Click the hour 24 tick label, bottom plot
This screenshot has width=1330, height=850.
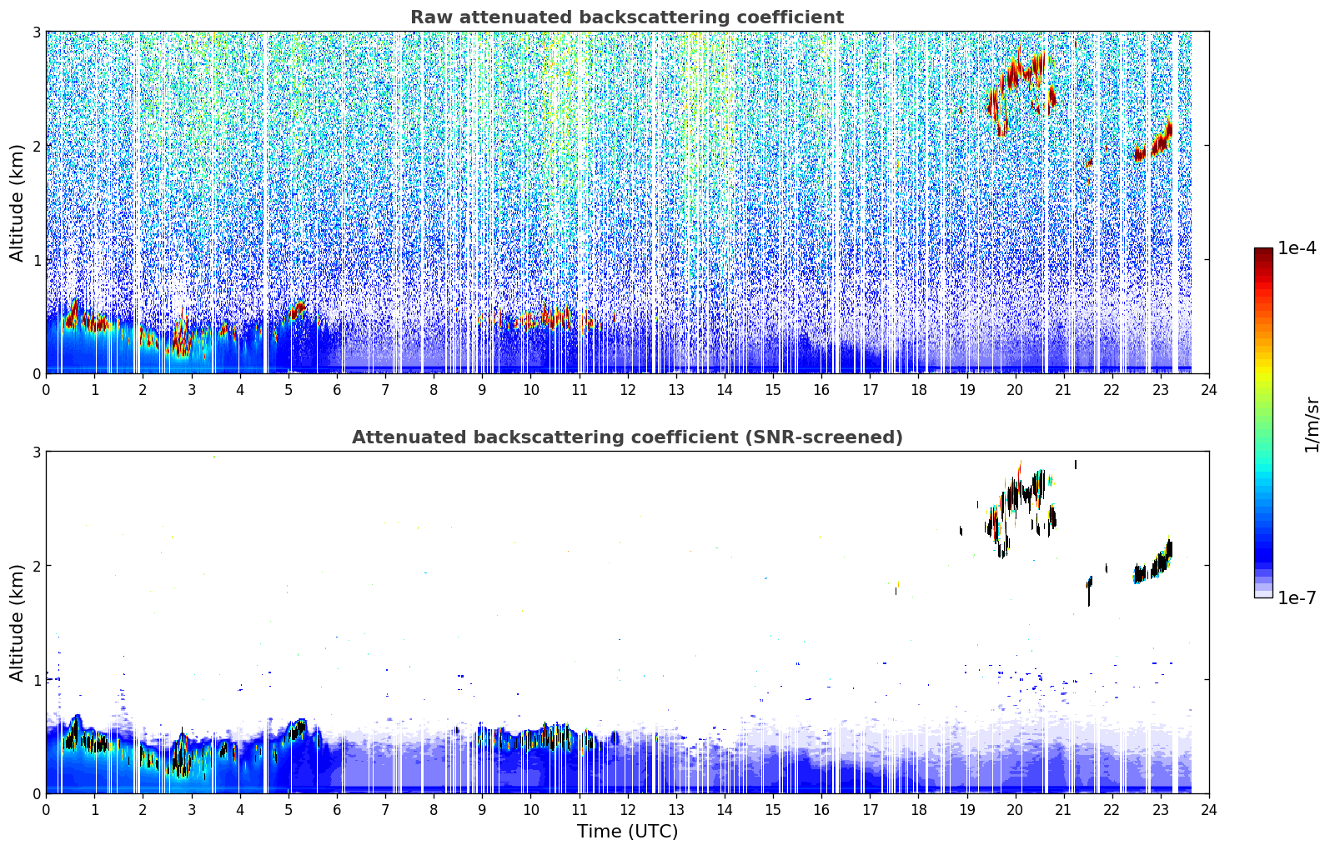coord(1208,809)
